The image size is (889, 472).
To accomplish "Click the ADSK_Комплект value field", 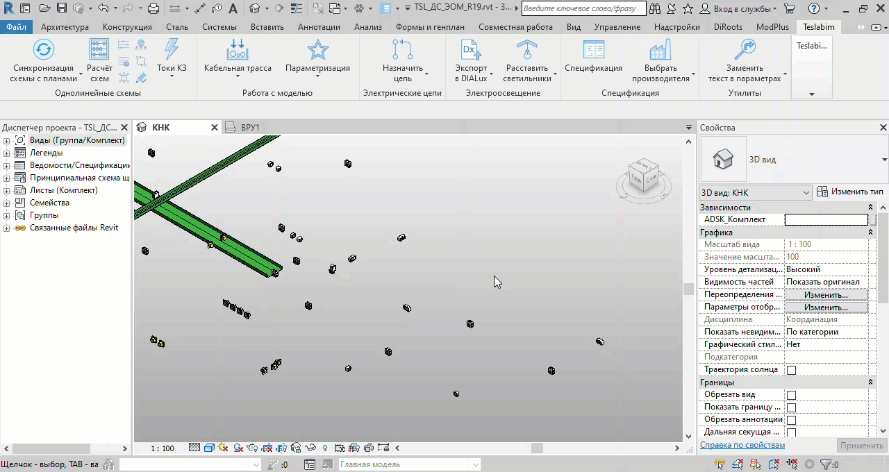I will (826, 220).
